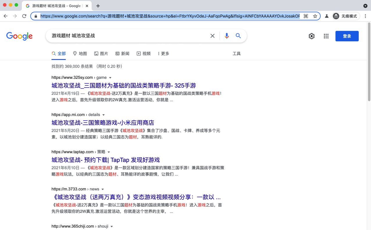Open the 小米应用商店 result link

pos(103,123)
